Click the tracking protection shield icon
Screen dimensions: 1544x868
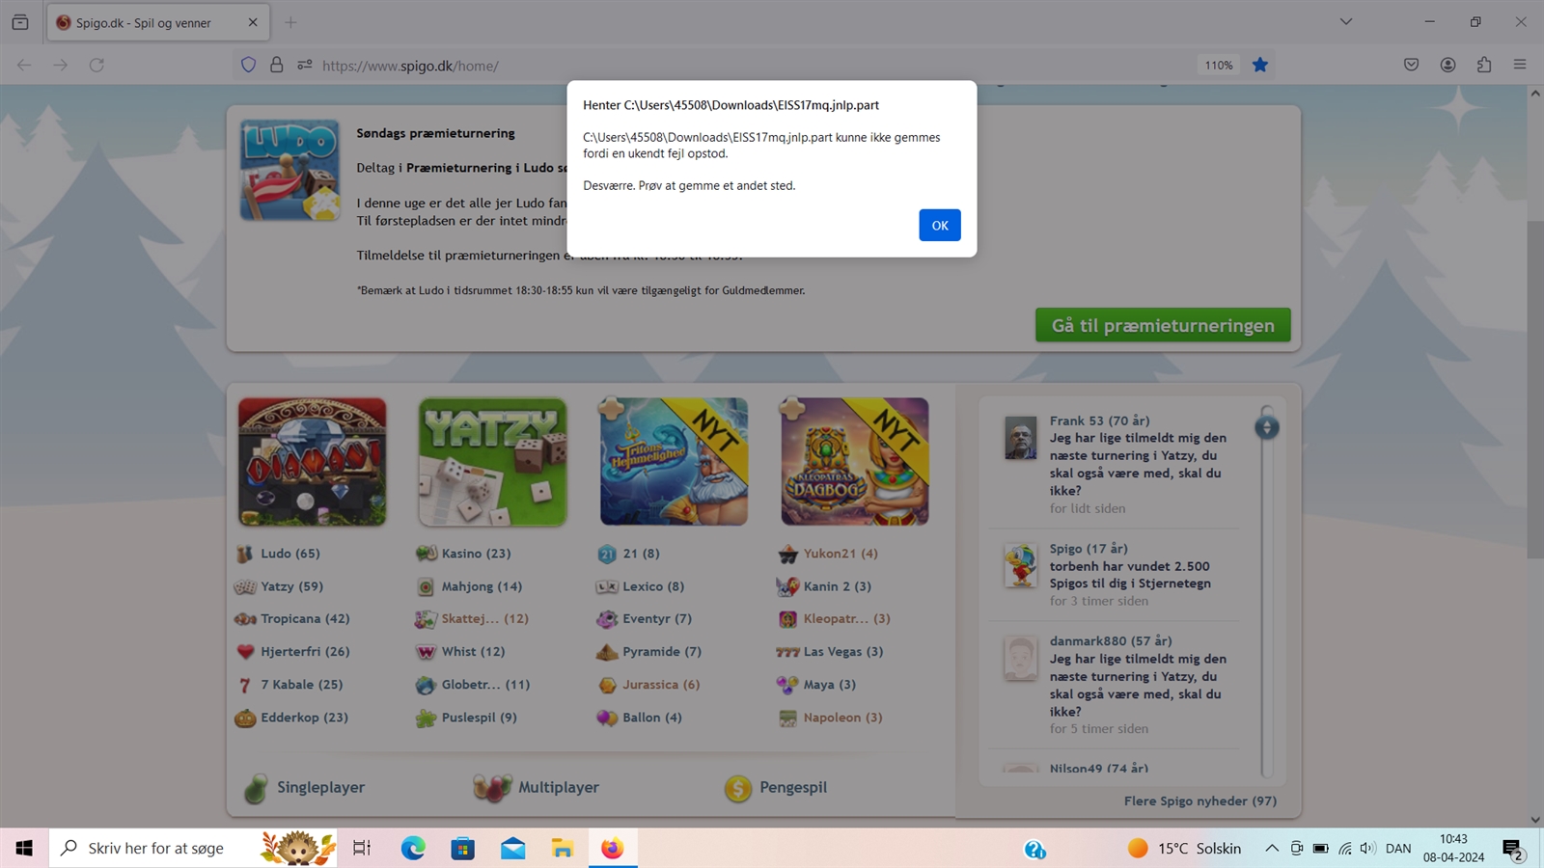click(248, 66)
